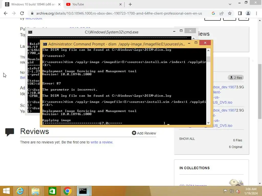This screenshot has height=196, width=262.
Task: Click the Administrator Command Prompt window icon
Action: [45, 44]
